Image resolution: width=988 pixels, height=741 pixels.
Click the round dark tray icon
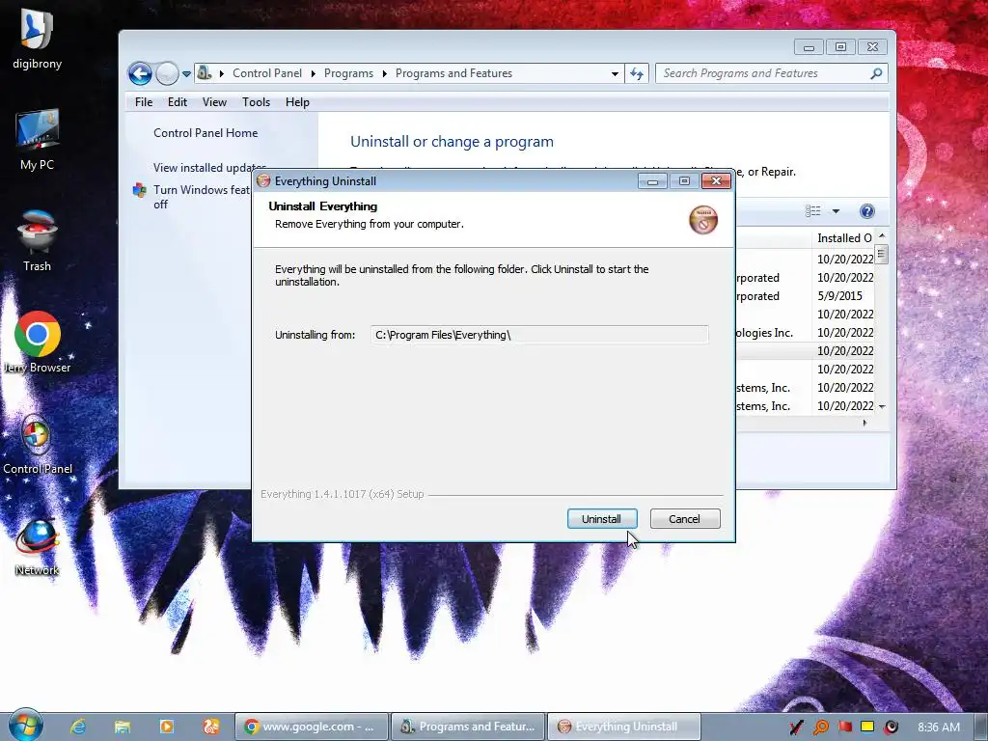click(x=891, y=727)
